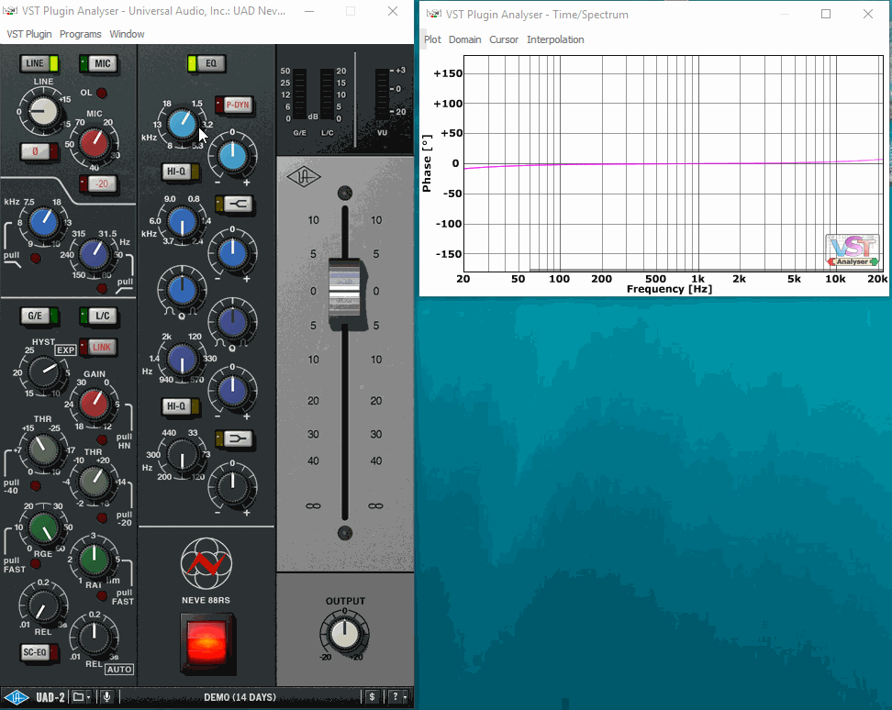
Task: Click the low-mid Q knob
Action: (232, 322)
